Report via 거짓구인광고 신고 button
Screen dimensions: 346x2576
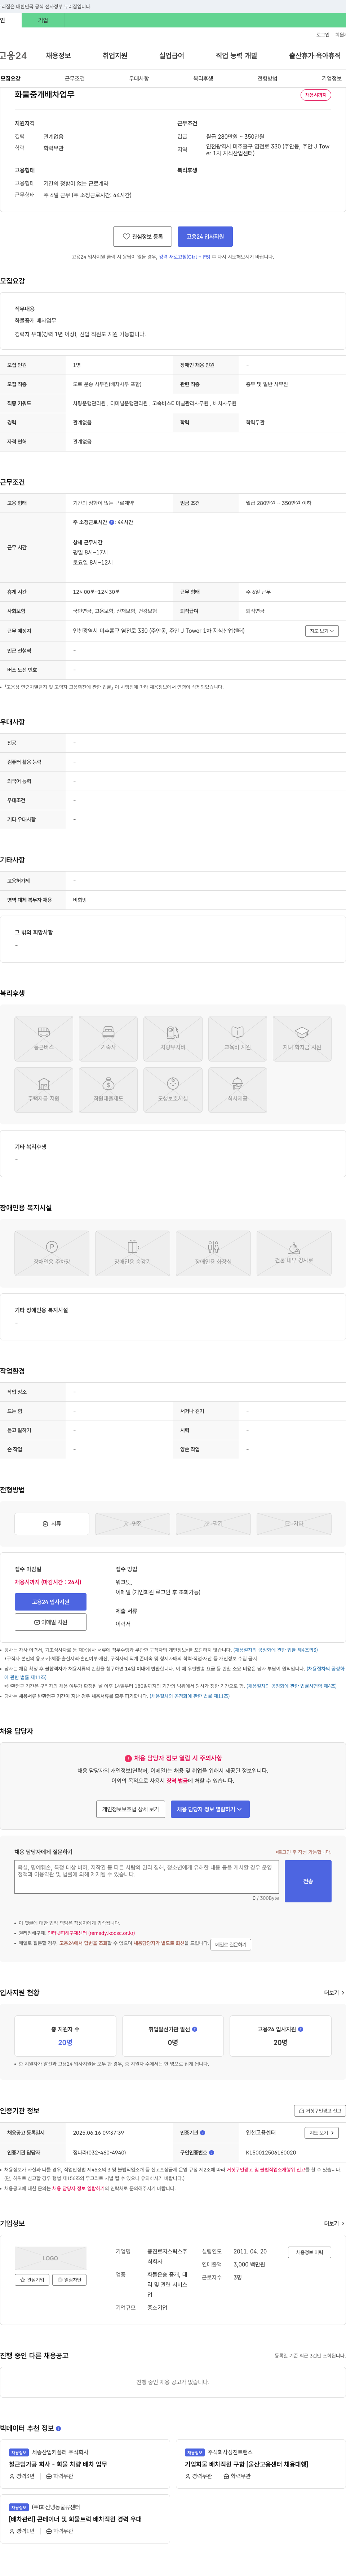tap(320, 2111)
